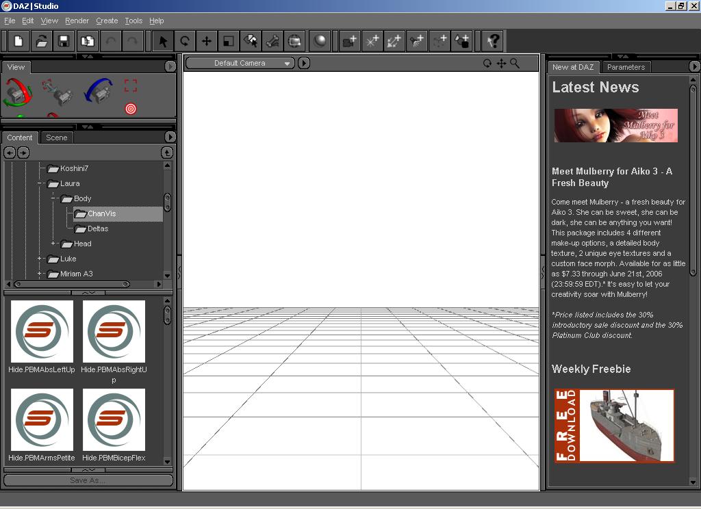Click the red target Aim icon
Viewport: 701px width, 509px height.
tap(131, 109)
